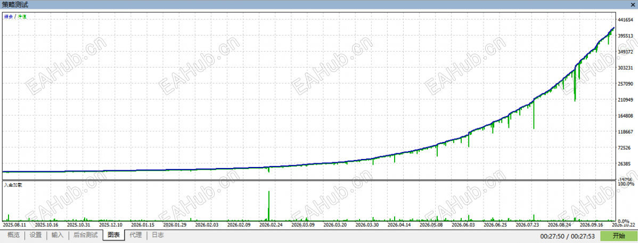Viewport: 638px width, 243px height.
Task: Open the 代理 tab
Action: coord(135,235)
